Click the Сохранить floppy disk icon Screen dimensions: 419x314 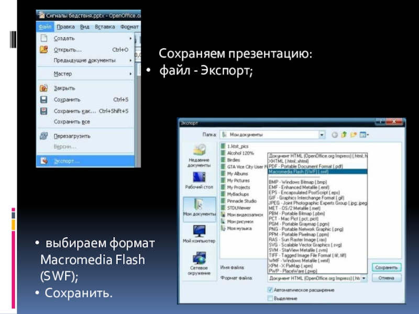click(x=43, y=99)
